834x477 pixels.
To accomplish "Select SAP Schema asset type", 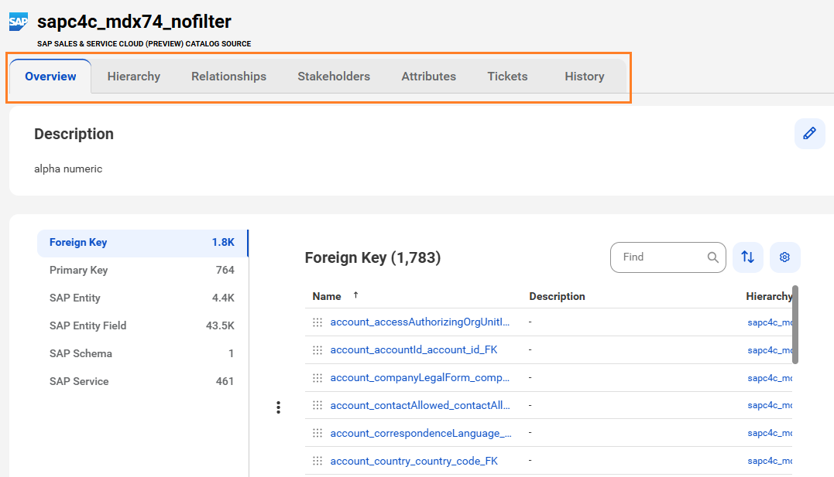I will (x=142, y=354).
